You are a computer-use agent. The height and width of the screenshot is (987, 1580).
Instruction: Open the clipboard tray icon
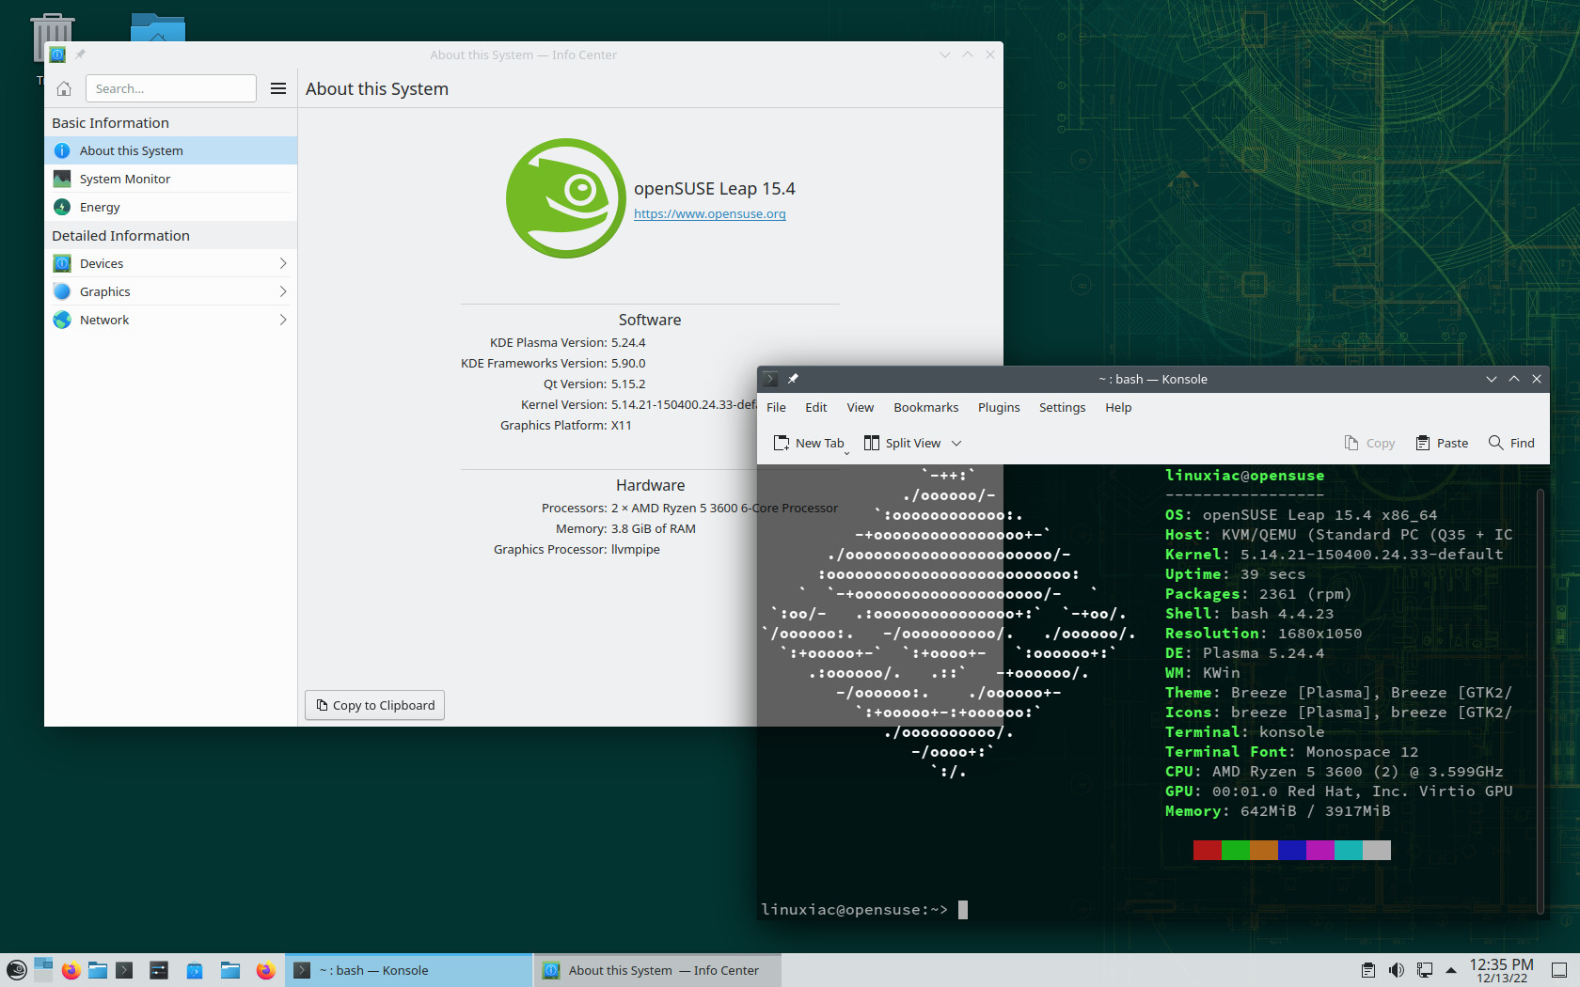pos(1368,970)
